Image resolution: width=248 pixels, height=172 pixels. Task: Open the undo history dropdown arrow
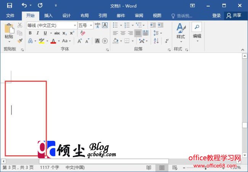[x=31, y=5]
